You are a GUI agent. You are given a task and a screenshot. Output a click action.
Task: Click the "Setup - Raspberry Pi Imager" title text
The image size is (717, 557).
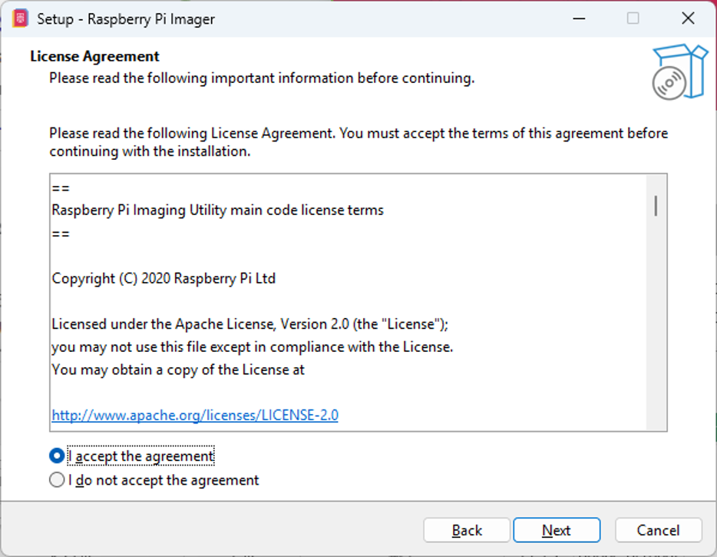[126, 19]
